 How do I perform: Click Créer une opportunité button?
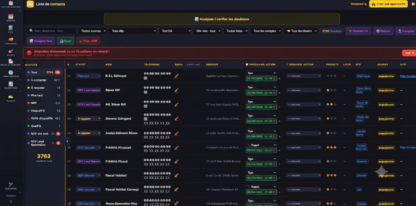pyautogui.click(x=388, y=4)
